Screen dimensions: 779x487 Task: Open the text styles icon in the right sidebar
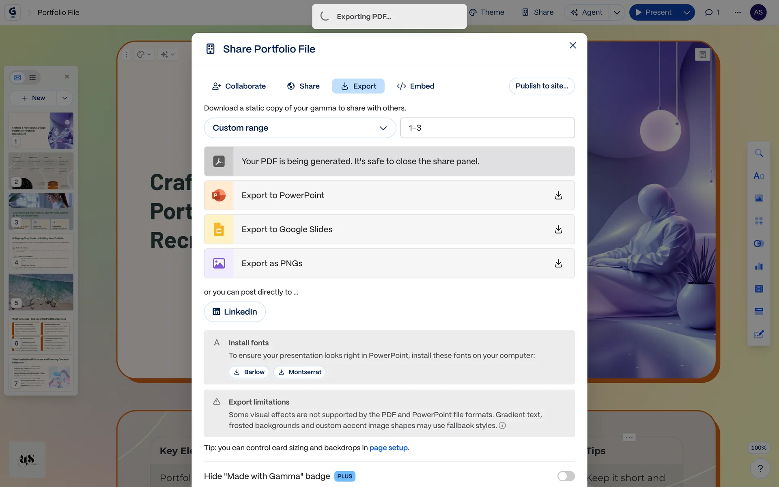click(x=759, y=176)
